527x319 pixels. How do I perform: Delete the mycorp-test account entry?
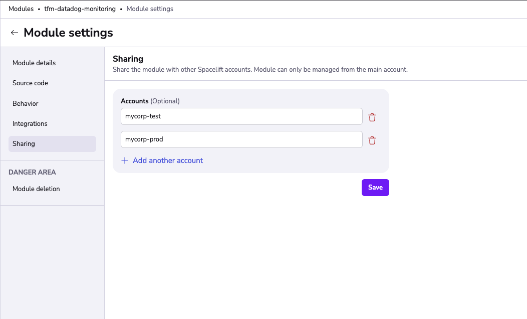(x=372, y=117)
